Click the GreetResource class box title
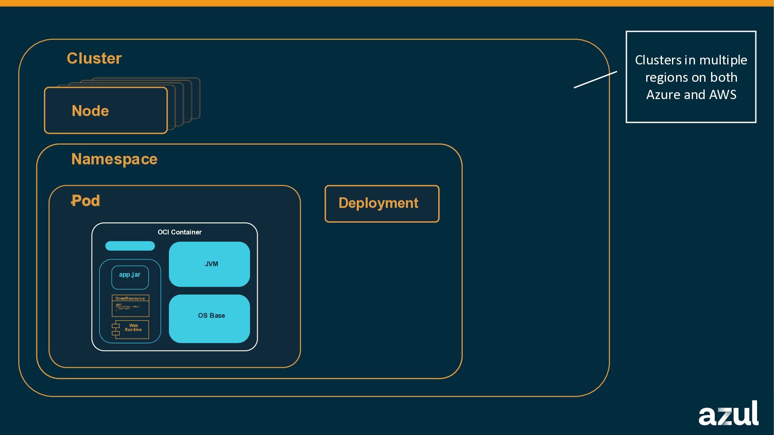 pyautogui.click(x=130, y=298)
